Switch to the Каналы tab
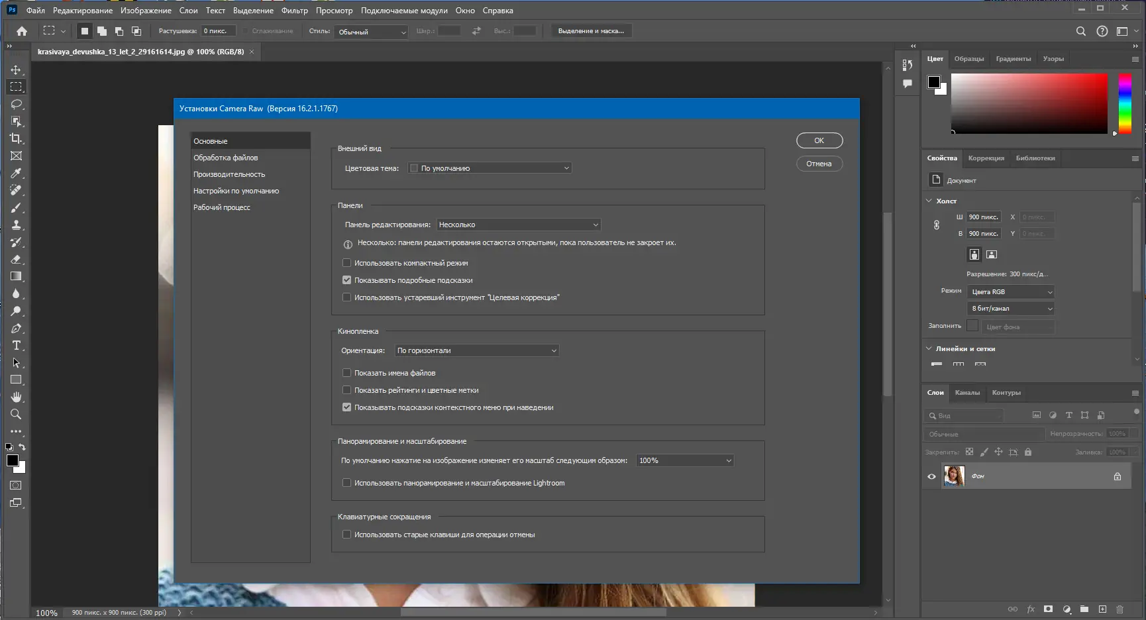 tap(967, 393)
